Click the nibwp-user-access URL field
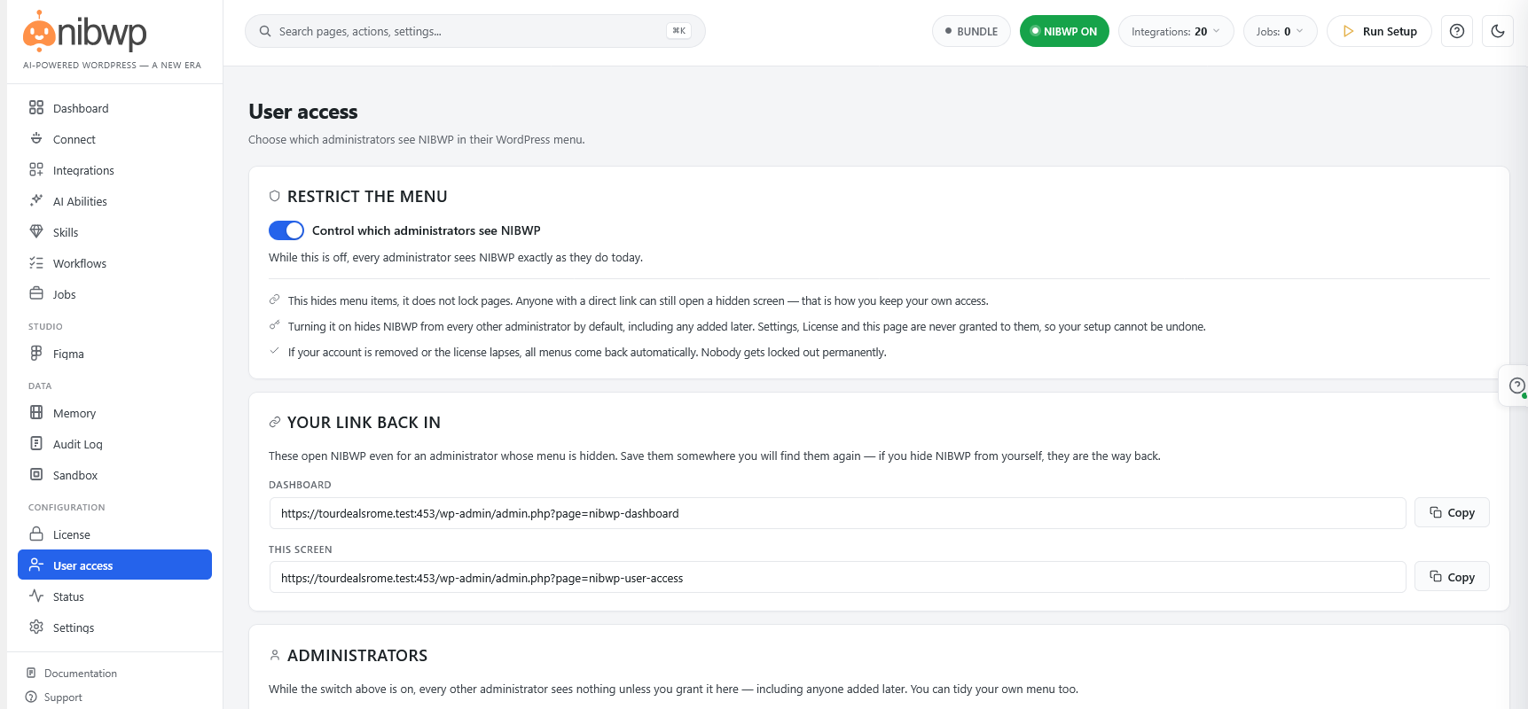 837,578
